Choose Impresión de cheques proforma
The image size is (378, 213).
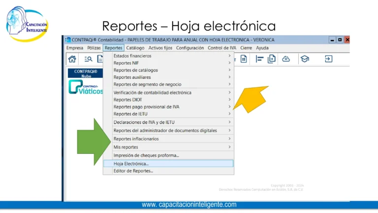pyautogui.click(x=167, y=155)
